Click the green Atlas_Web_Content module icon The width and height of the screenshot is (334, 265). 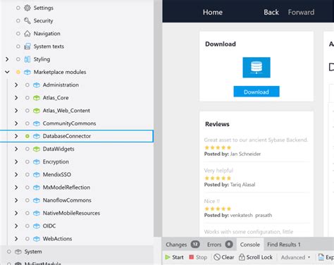pyautogui.click(x=37, y=111)
